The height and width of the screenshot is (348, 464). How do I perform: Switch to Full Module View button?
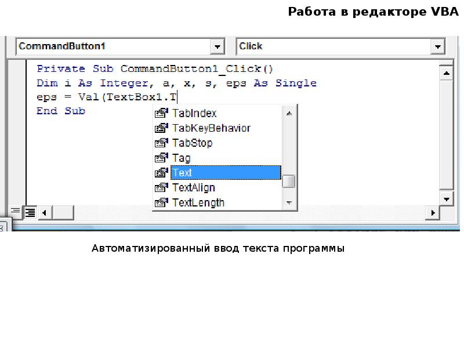30,213
